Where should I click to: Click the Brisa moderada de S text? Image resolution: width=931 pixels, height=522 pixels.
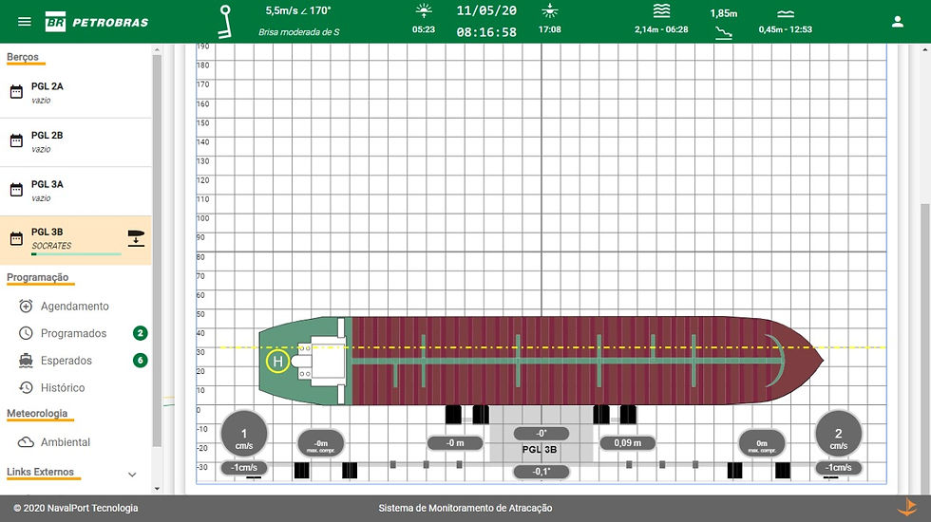point(298,32)
